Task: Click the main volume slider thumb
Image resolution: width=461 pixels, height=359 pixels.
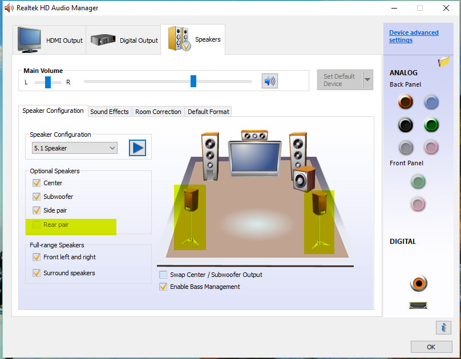Action: pyautogui.click(x=193, y=81)
